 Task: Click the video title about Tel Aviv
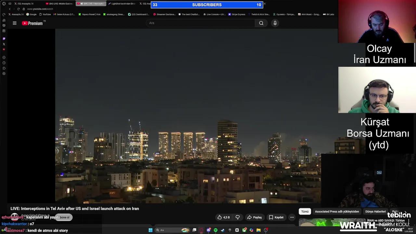(75, 209)
